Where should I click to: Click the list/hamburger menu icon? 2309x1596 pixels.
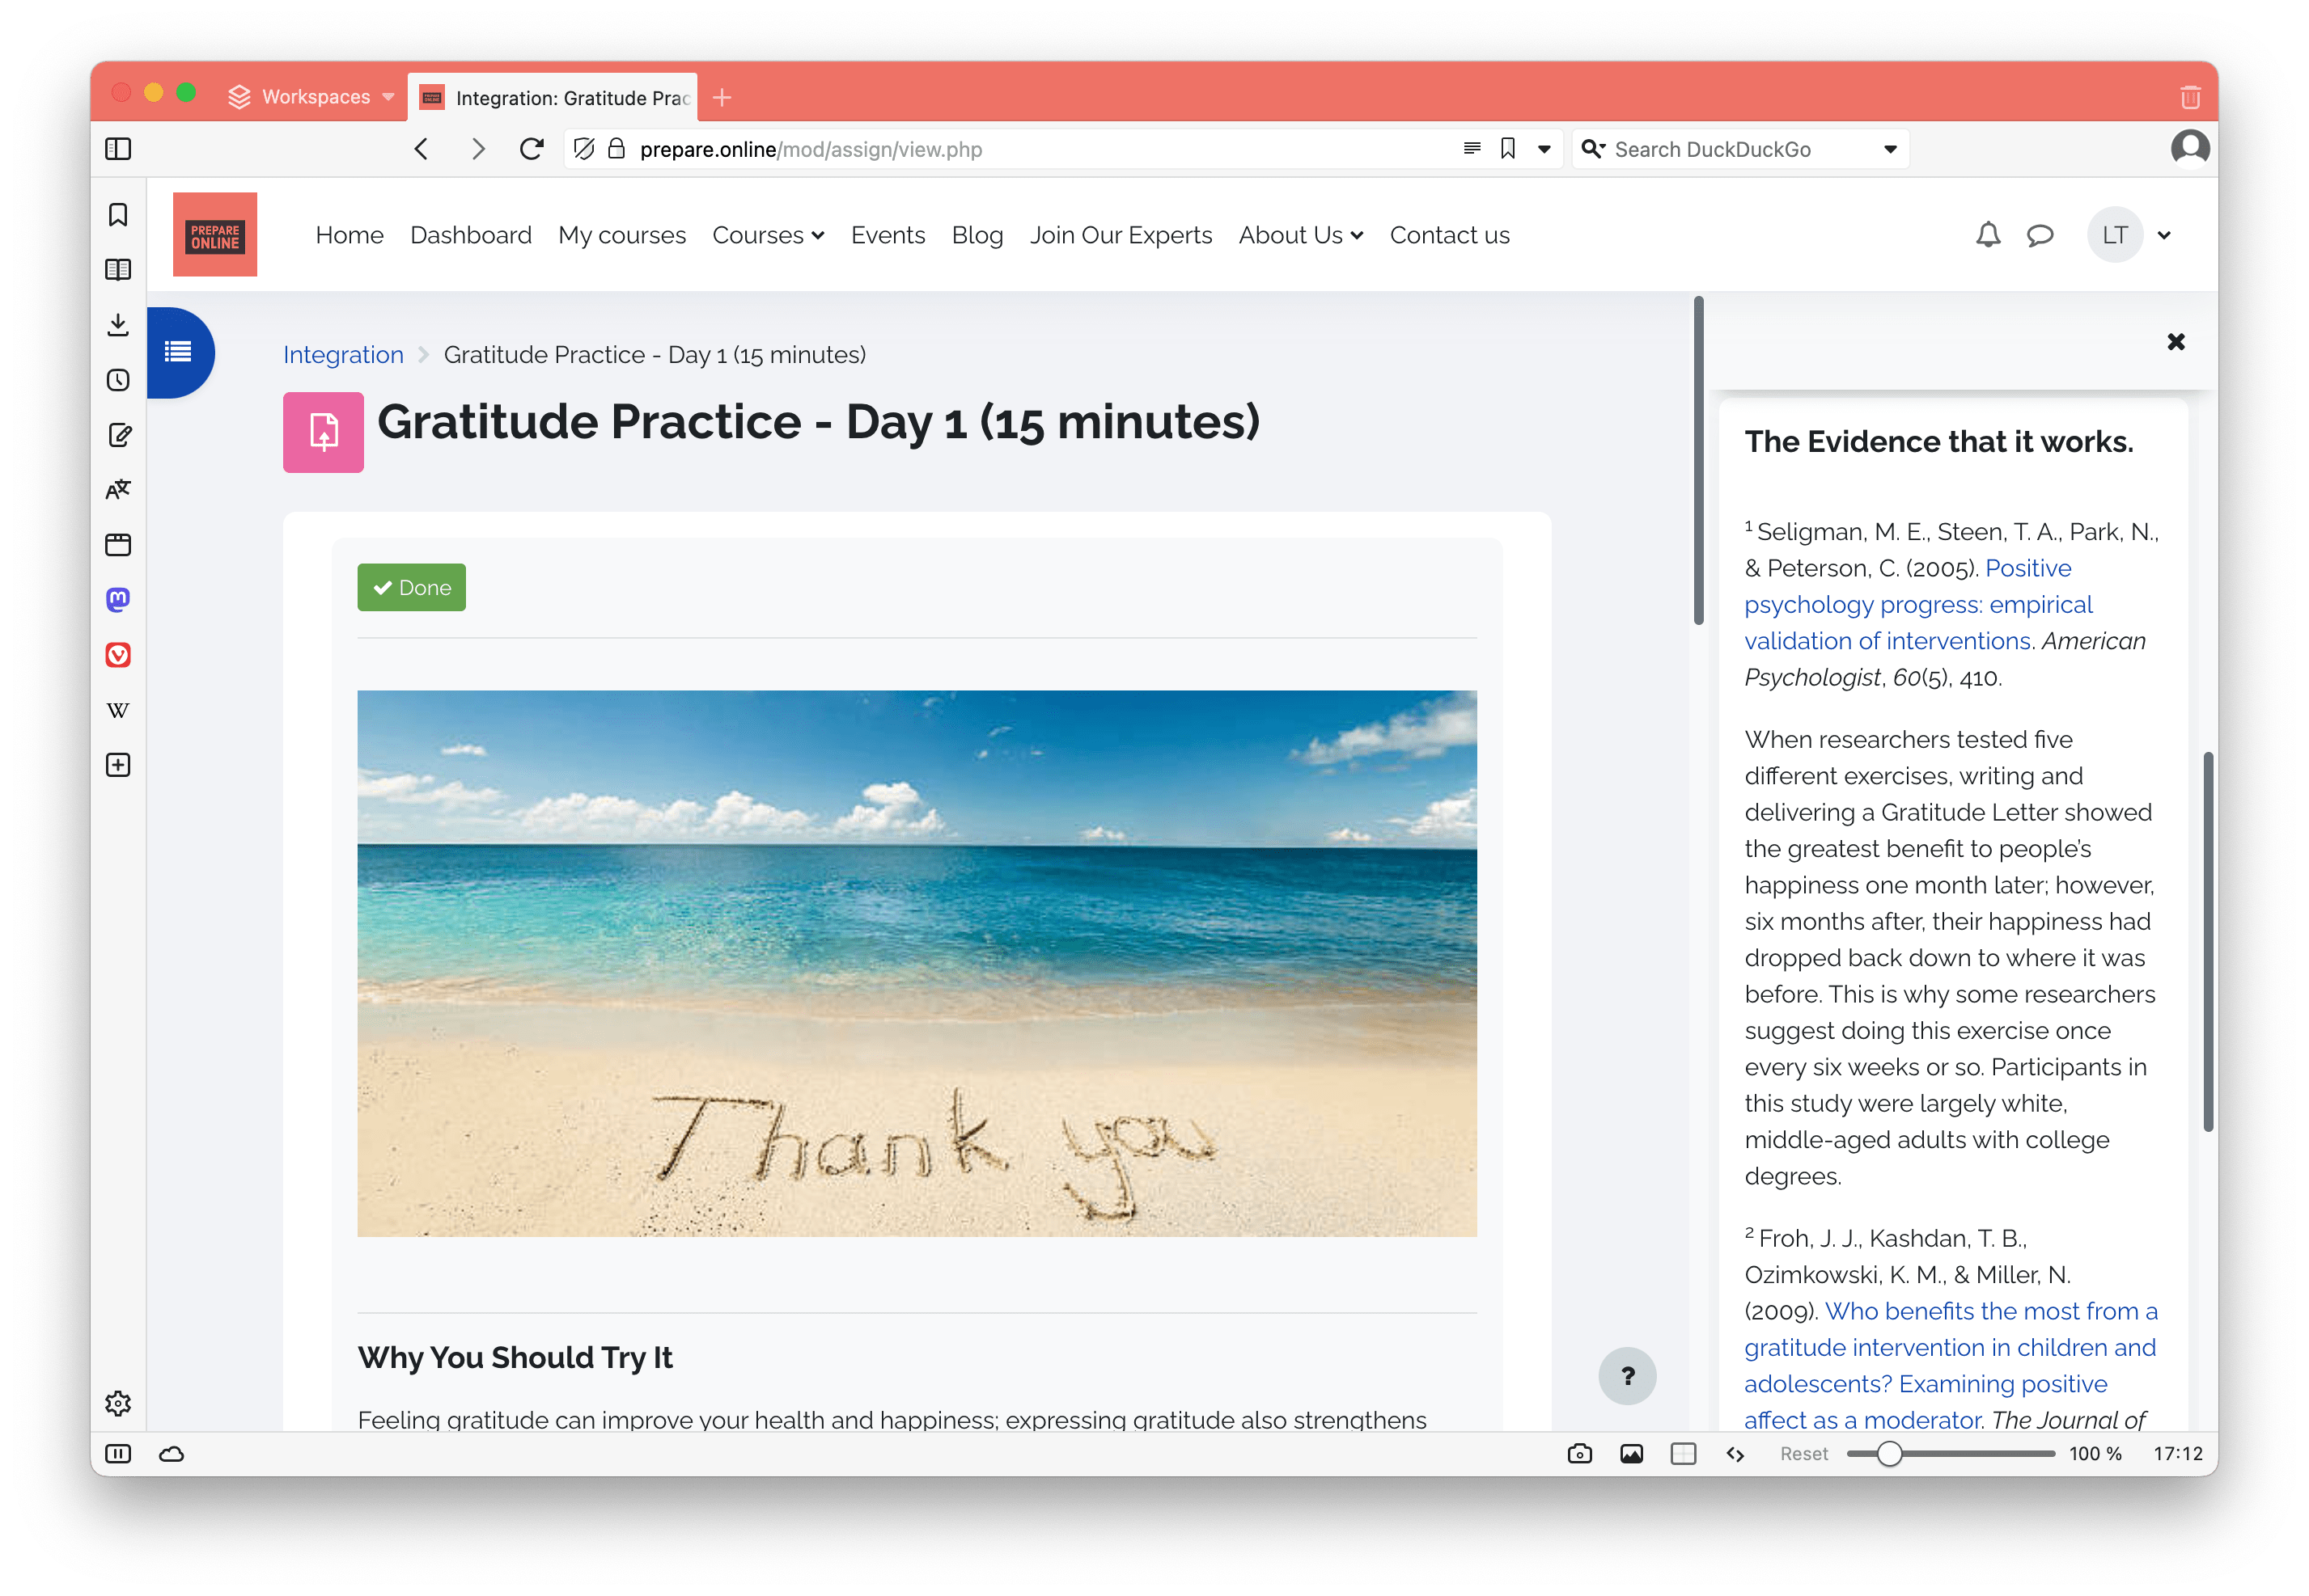[177, 353]
